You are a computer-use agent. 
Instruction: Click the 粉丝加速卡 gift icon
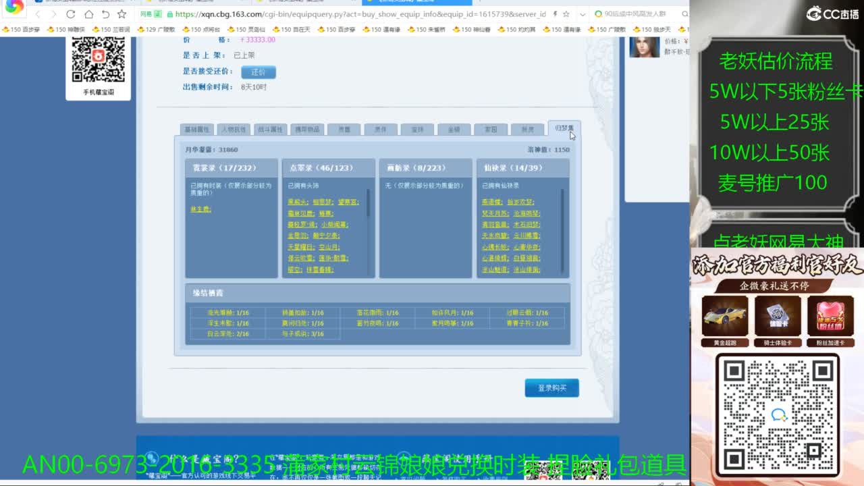click(x=830, y=316)
